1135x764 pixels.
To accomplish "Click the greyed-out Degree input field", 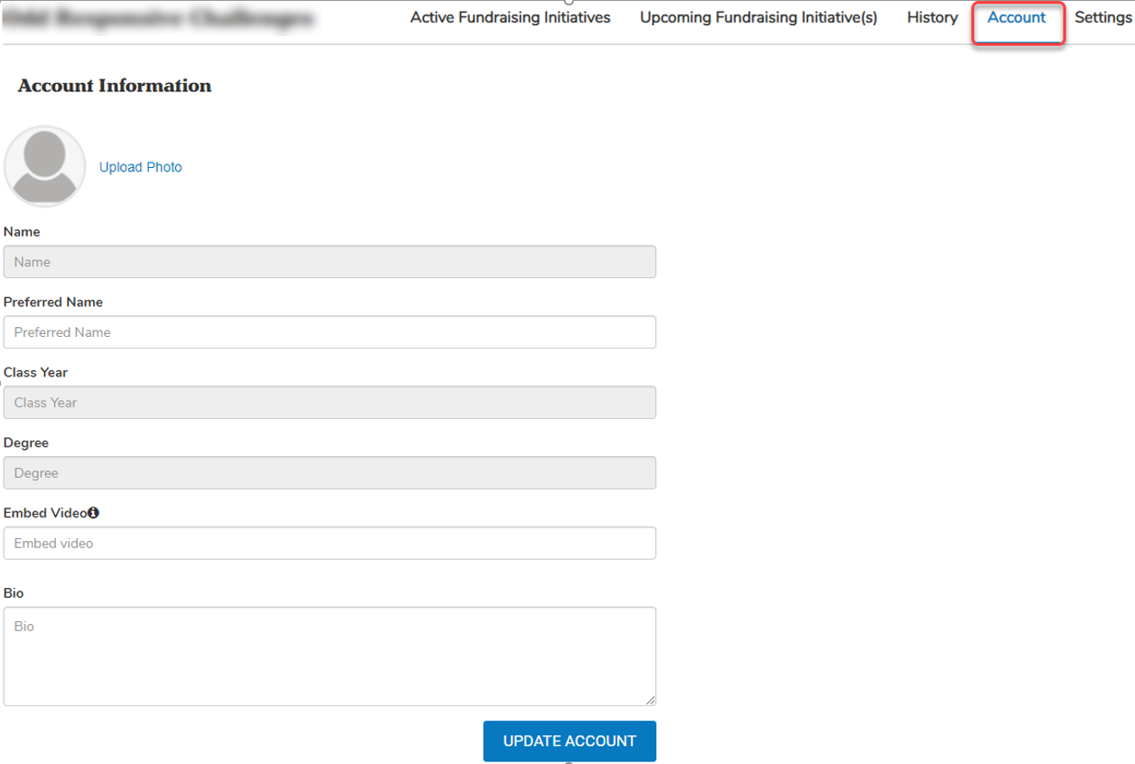I will [330, 473].
